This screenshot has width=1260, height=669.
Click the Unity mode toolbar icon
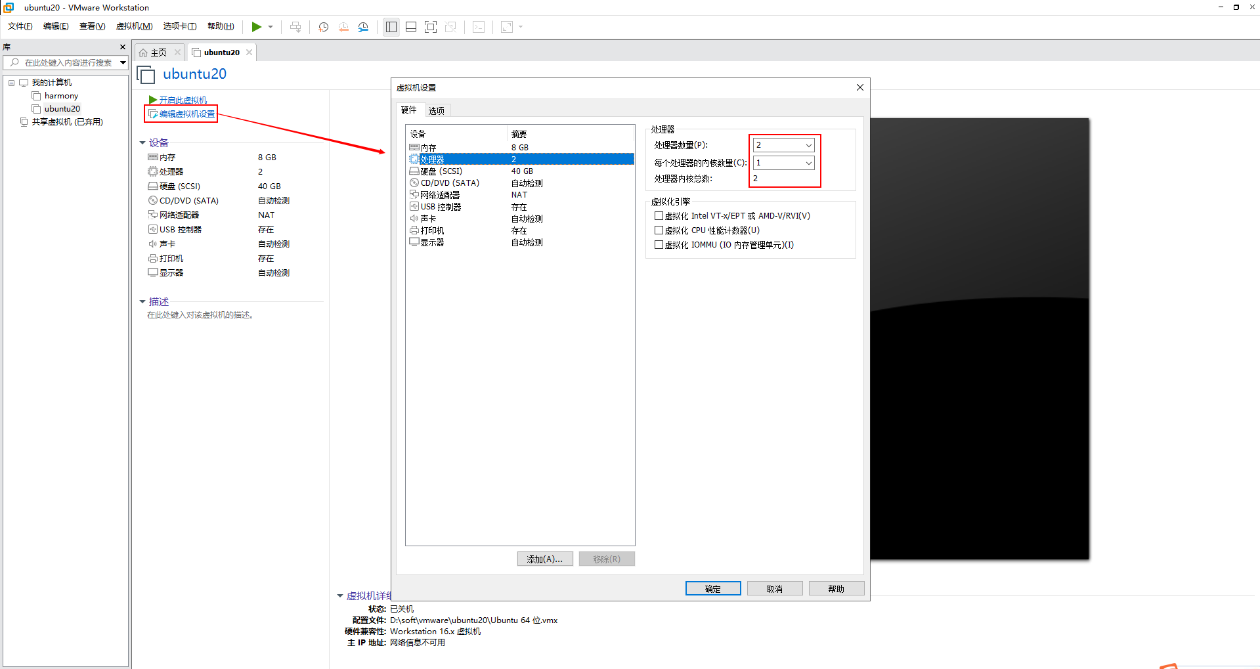pos(450,27)
